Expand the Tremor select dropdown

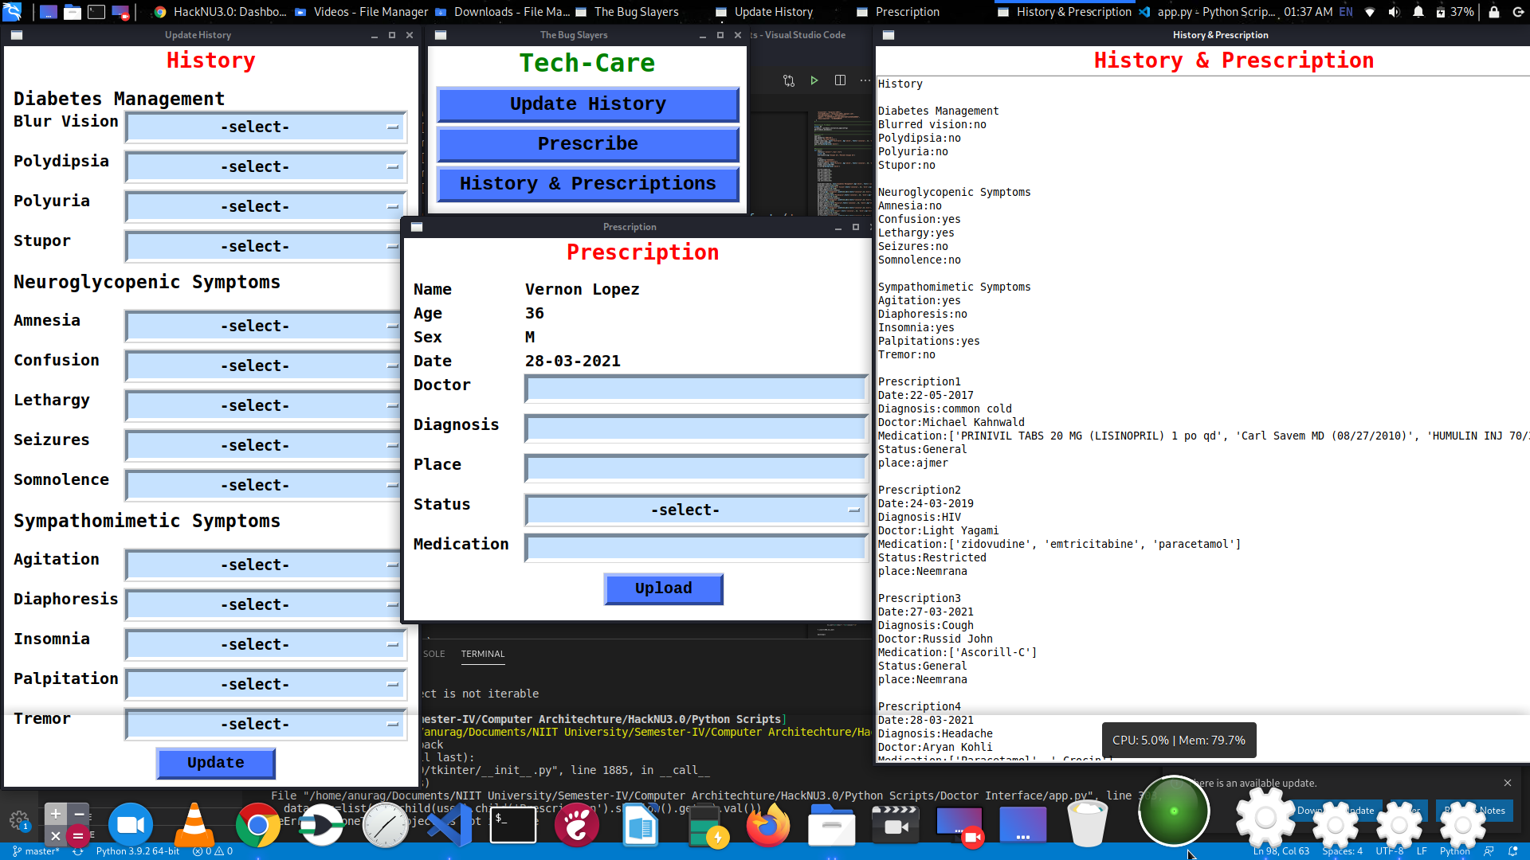(x=265, y=724)
